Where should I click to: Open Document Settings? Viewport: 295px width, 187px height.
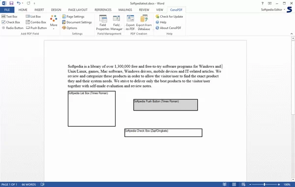[x=77, y=22]
